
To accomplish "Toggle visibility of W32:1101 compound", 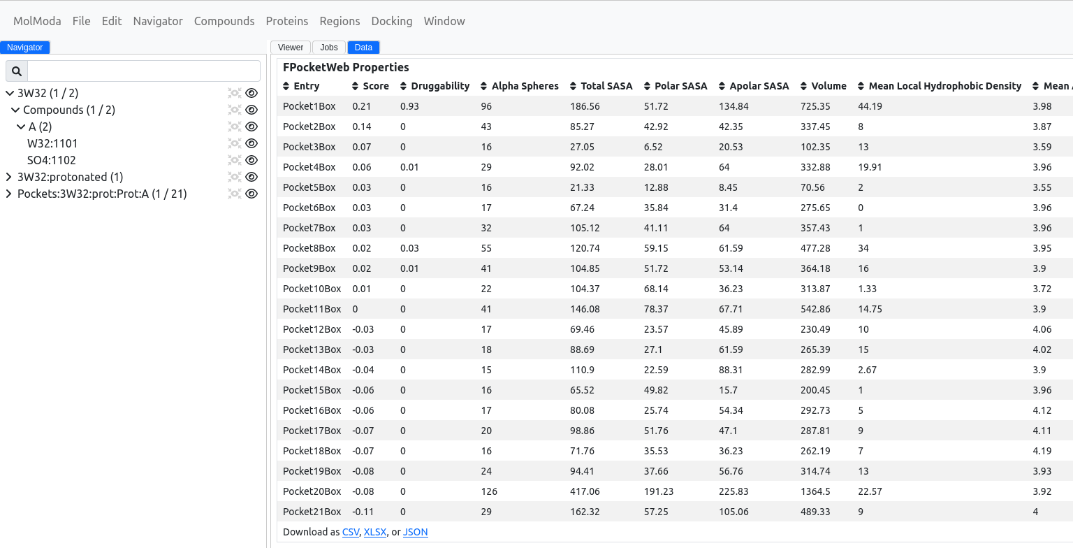I will 252,143.
